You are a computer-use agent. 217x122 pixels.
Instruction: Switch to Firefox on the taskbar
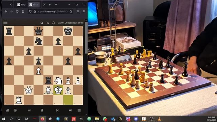pyautogui.click(x=42, y=119)
